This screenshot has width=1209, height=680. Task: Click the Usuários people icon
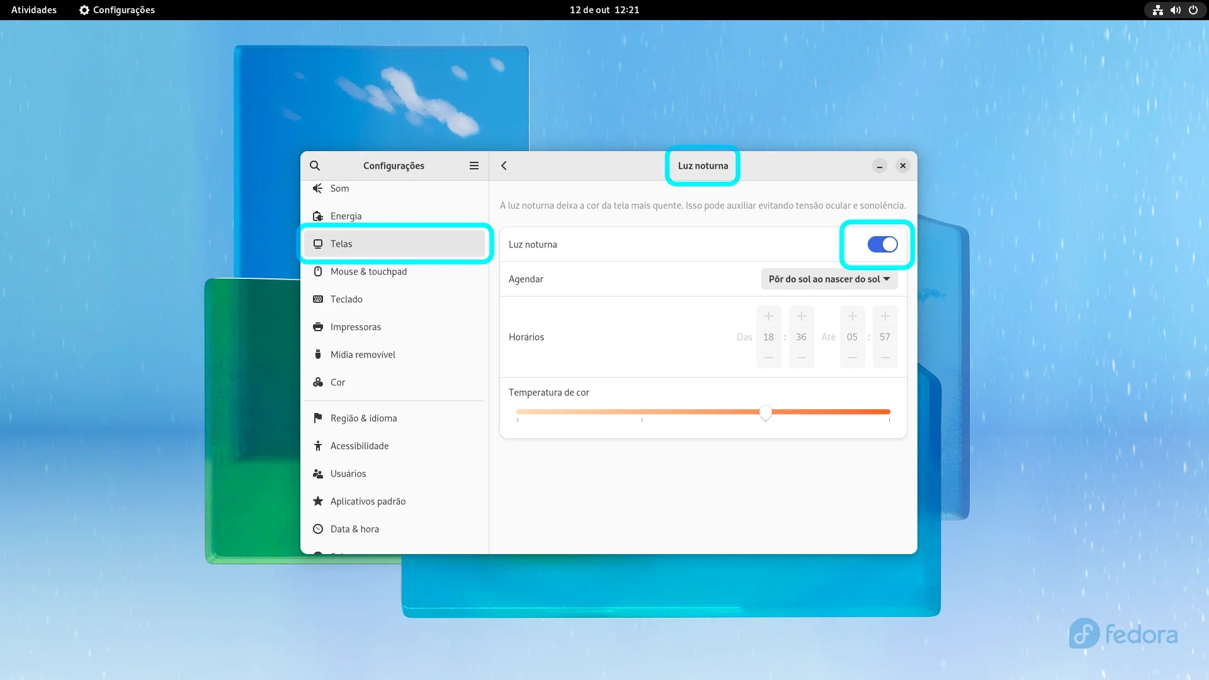pos(318,473)
